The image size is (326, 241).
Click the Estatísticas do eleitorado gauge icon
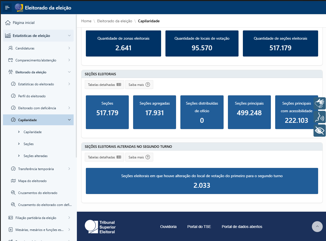tap(13, 84)
